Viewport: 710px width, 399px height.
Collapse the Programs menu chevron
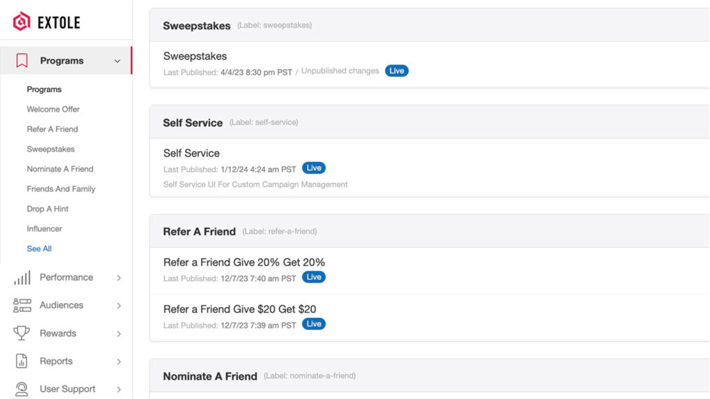tap(118, 61)
